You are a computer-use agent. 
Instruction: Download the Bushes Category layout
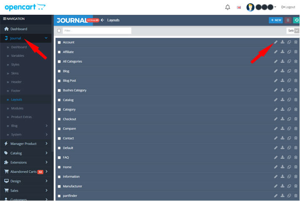282,90
